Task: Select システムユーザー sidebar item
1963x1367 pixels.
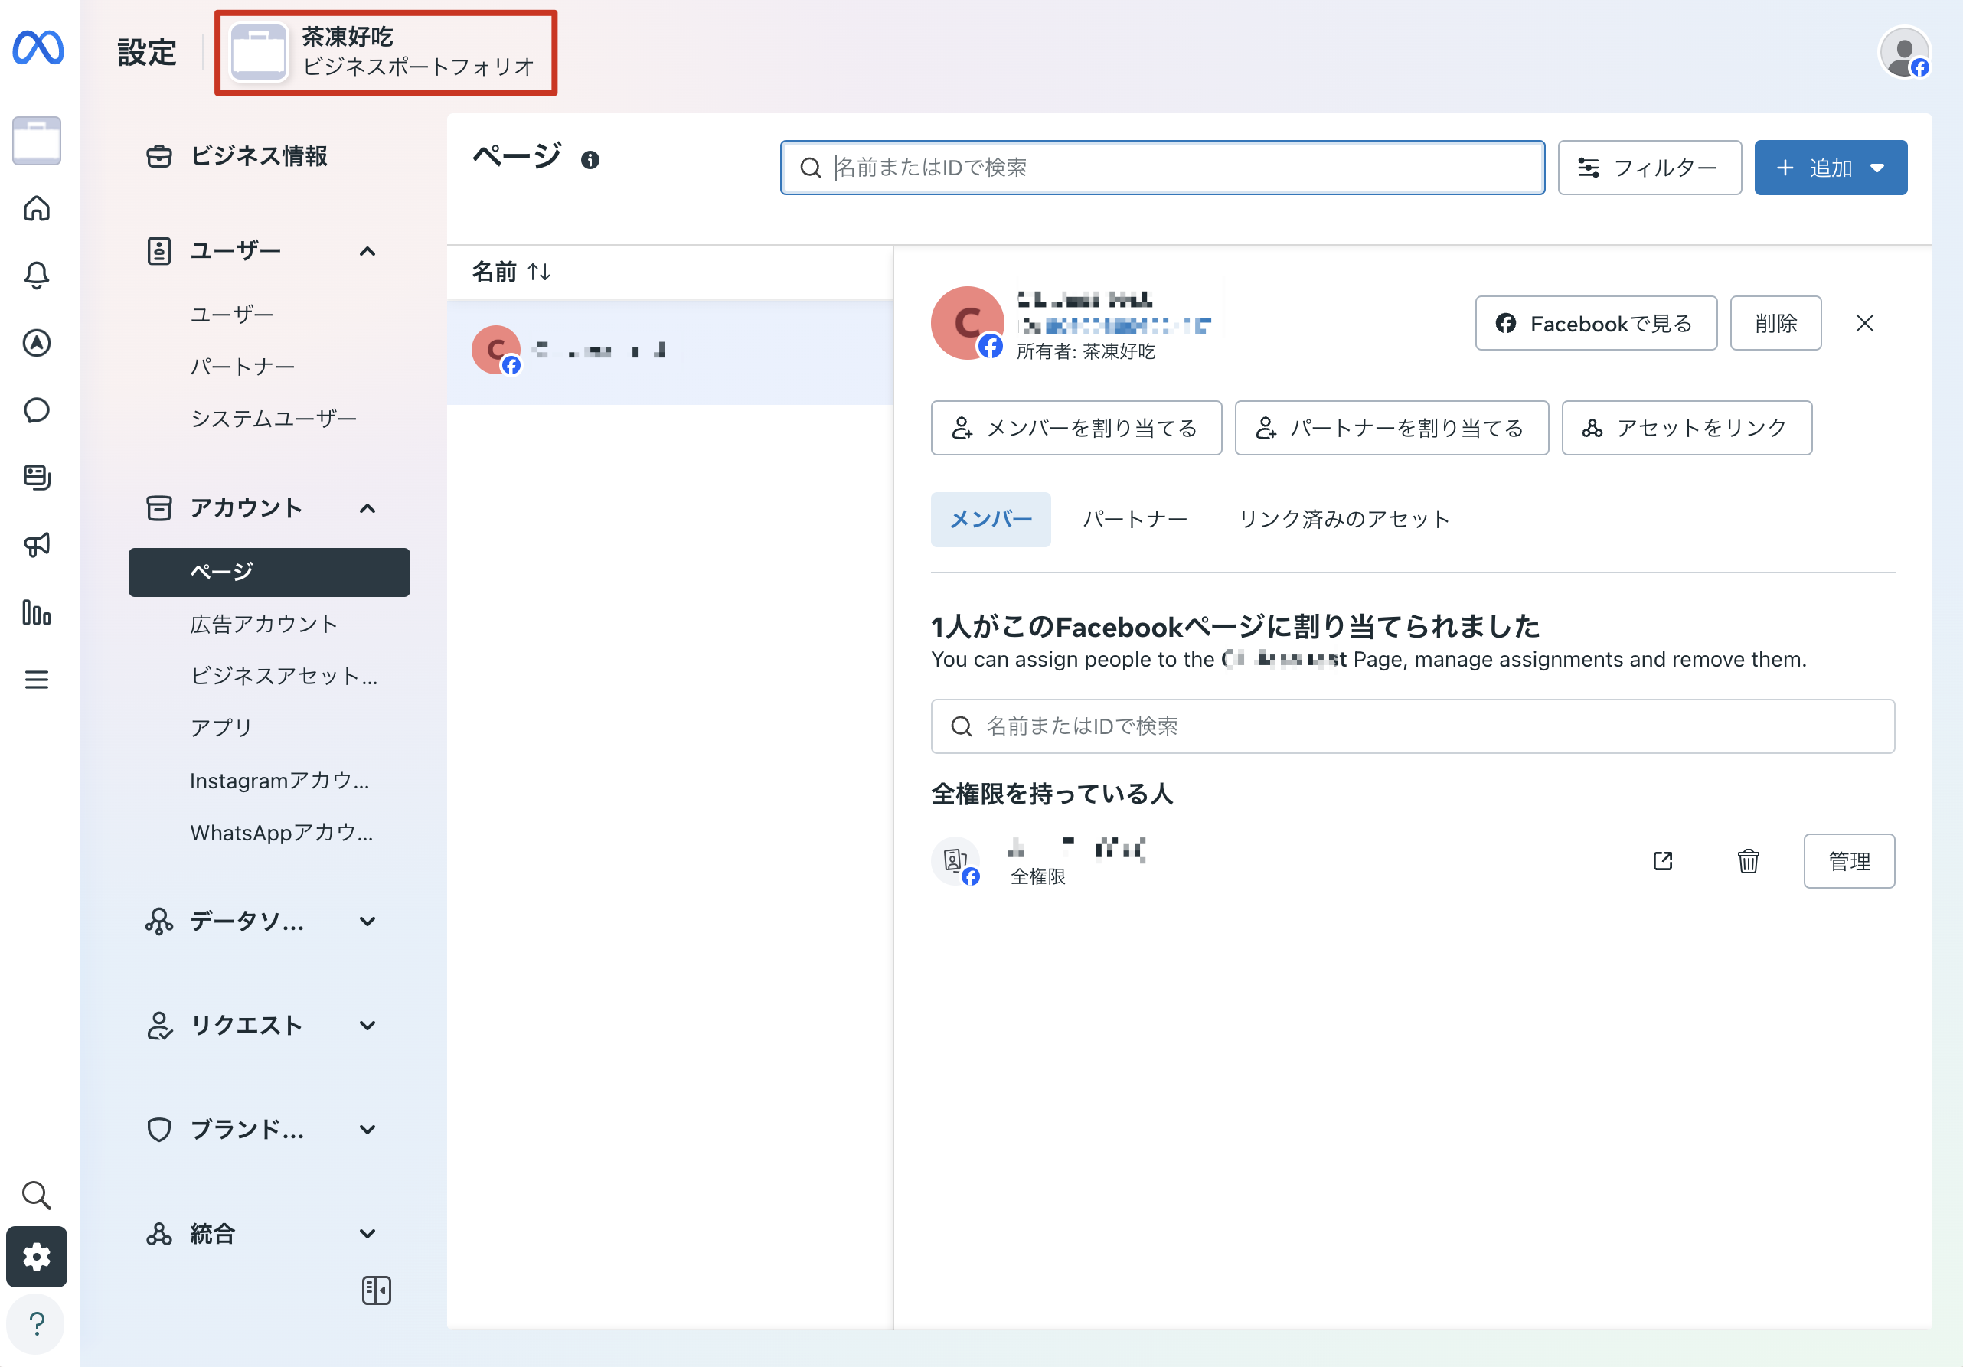Action: 273,419
